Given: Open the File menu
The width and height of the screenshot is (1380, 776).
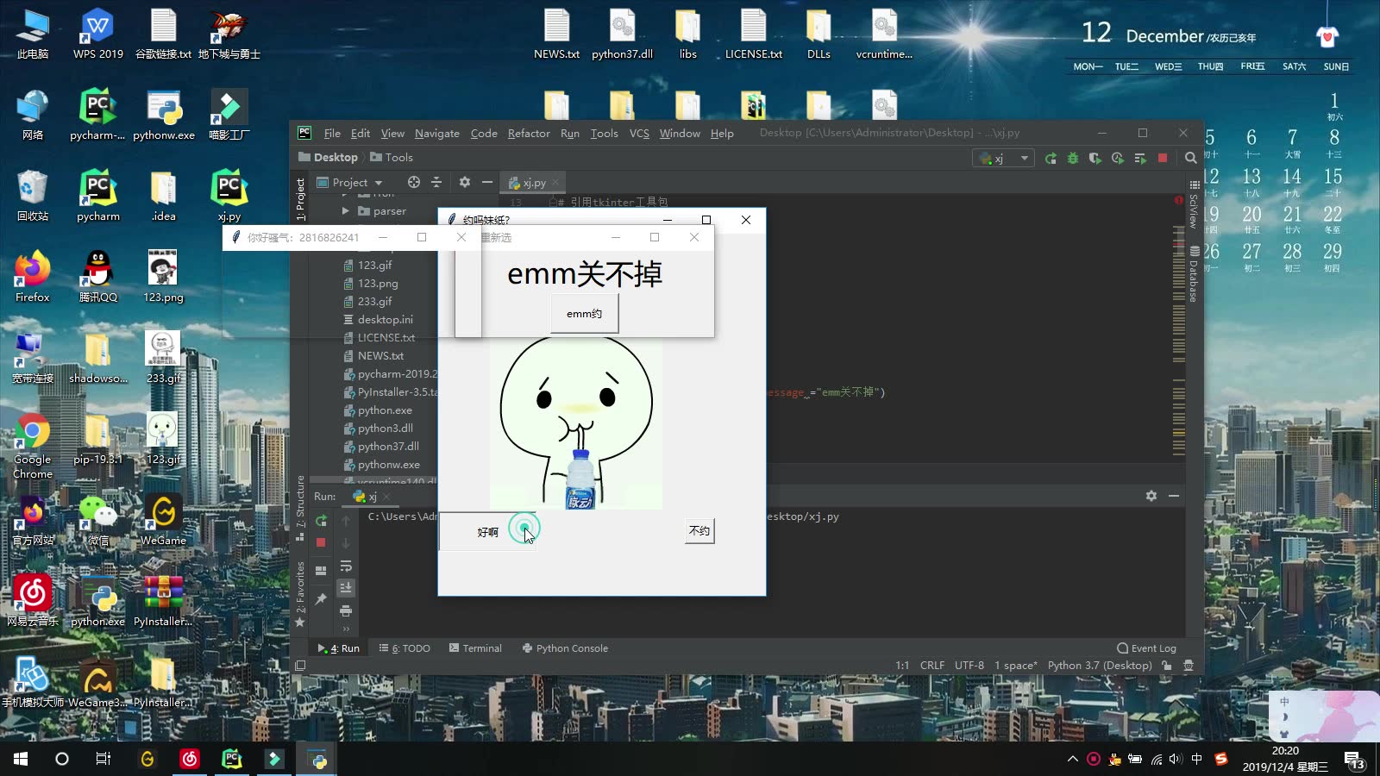Looking at the screenshot, I should 332,133.
